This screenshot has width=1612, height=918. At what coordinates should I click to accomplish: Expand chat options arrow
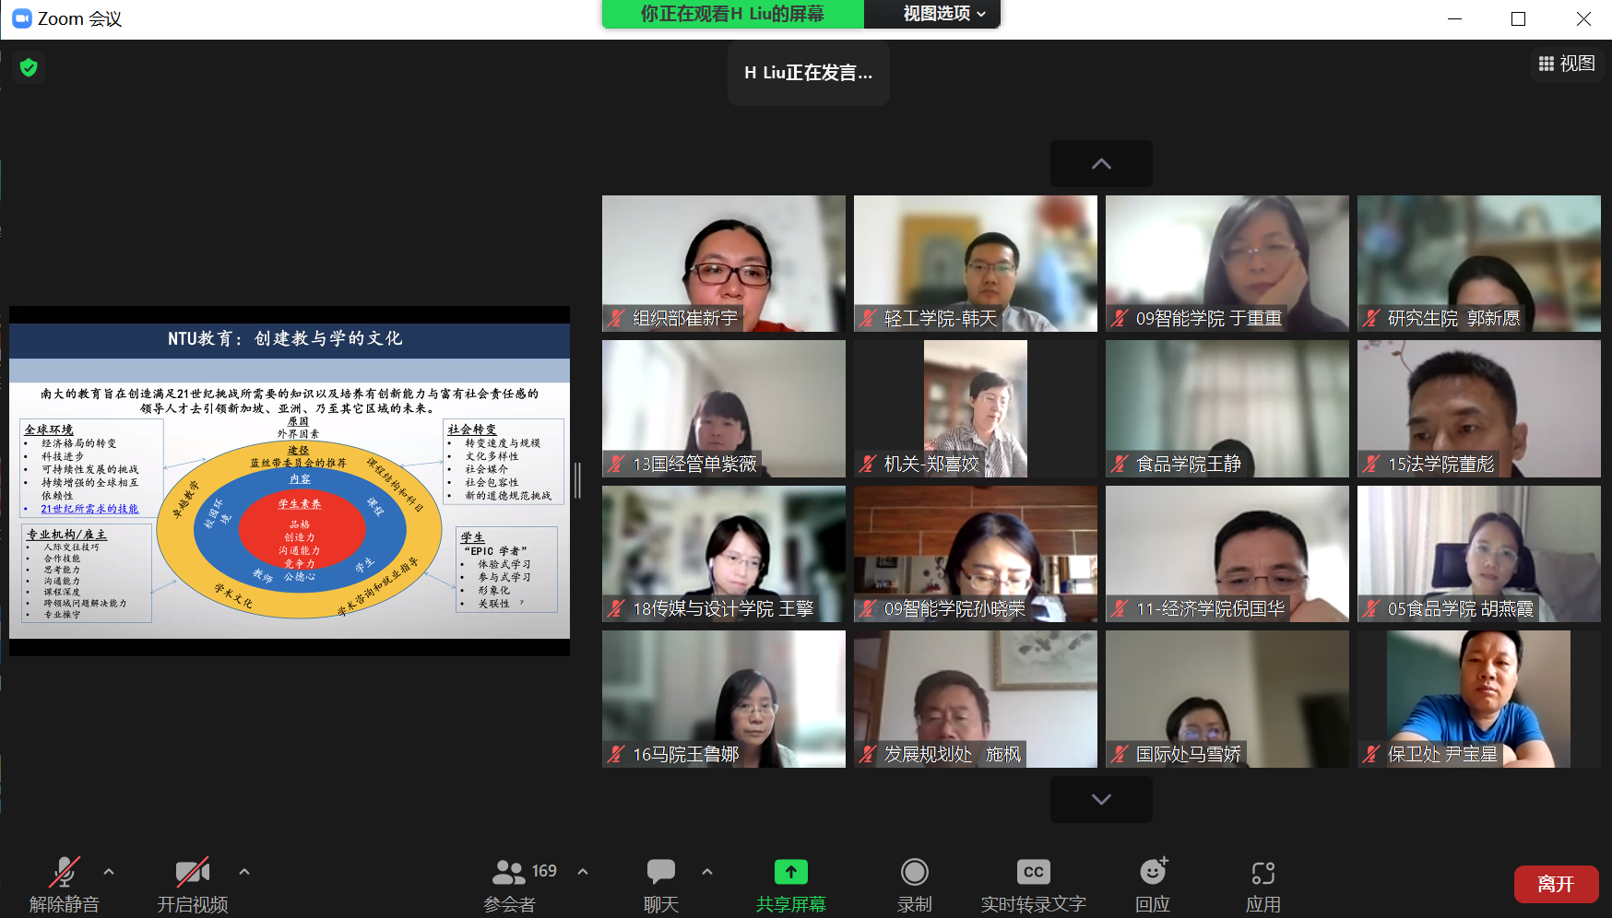(707, 871)
